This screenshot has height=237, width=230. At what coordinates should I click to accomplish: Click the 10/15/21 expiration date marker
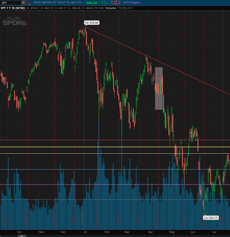point(27,219)
